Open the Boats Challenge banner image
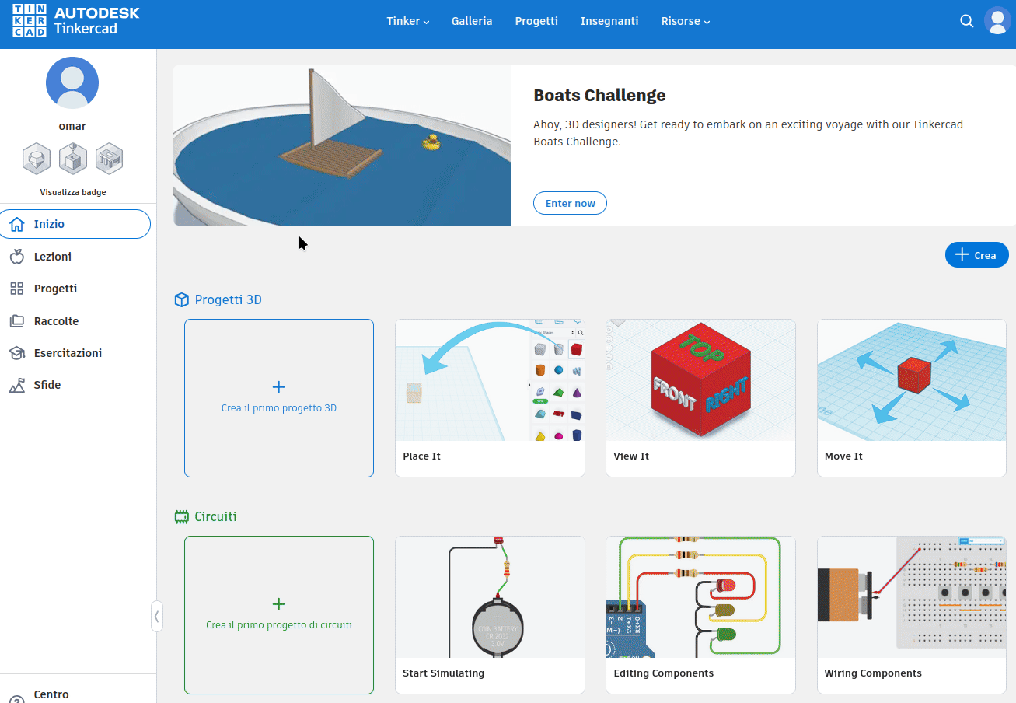This screenshot has width=1016, height=703. [342, 145]
